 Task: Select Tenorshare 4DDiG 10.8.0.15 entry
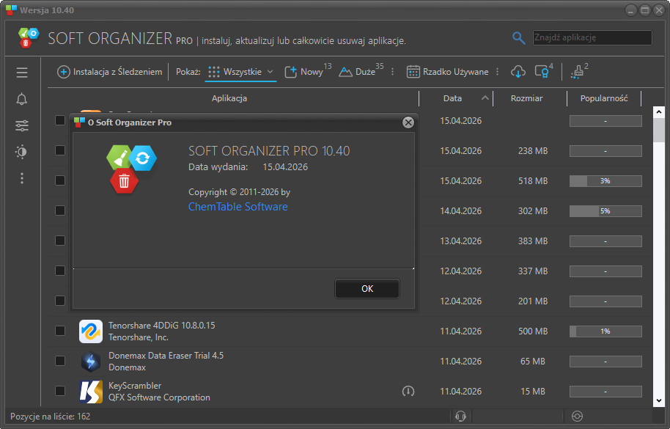pos(161,325)
